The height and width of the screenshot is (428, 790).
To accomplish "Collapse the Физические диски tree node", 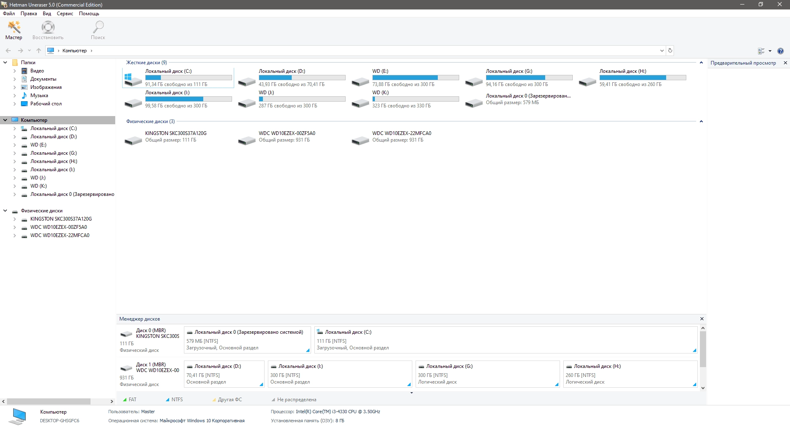I will [x=5, y=211].
